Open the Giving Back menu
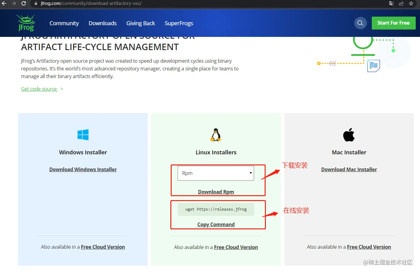This screenshot has width=420, height=273. [x=141, y=23]
